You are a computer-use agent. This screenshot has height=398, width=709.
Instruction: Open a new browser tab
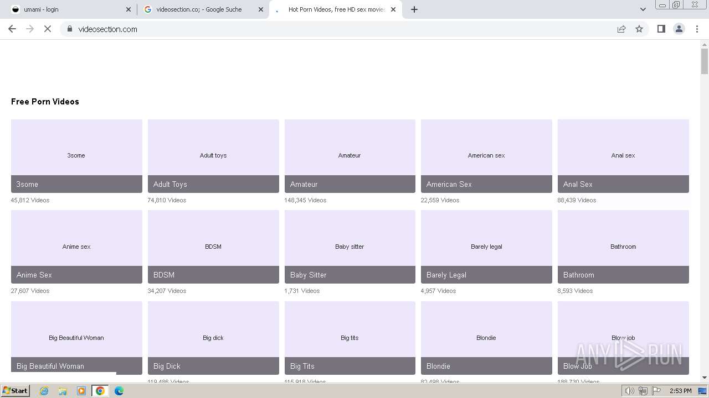414,9
